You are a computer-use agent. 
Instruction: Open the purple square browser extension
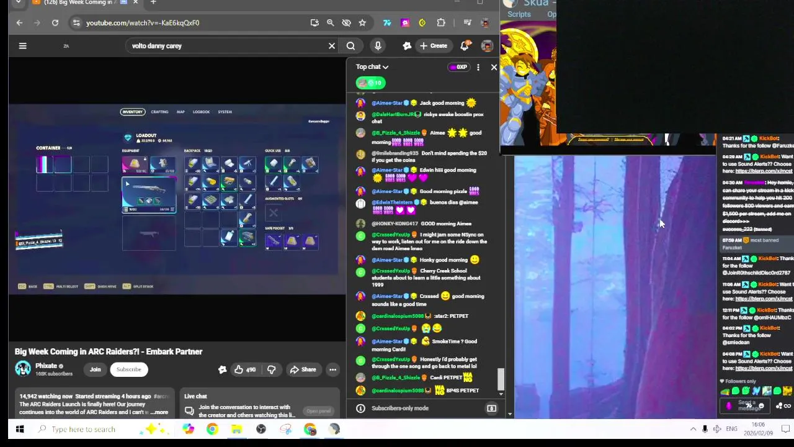(x=405, y=23)
